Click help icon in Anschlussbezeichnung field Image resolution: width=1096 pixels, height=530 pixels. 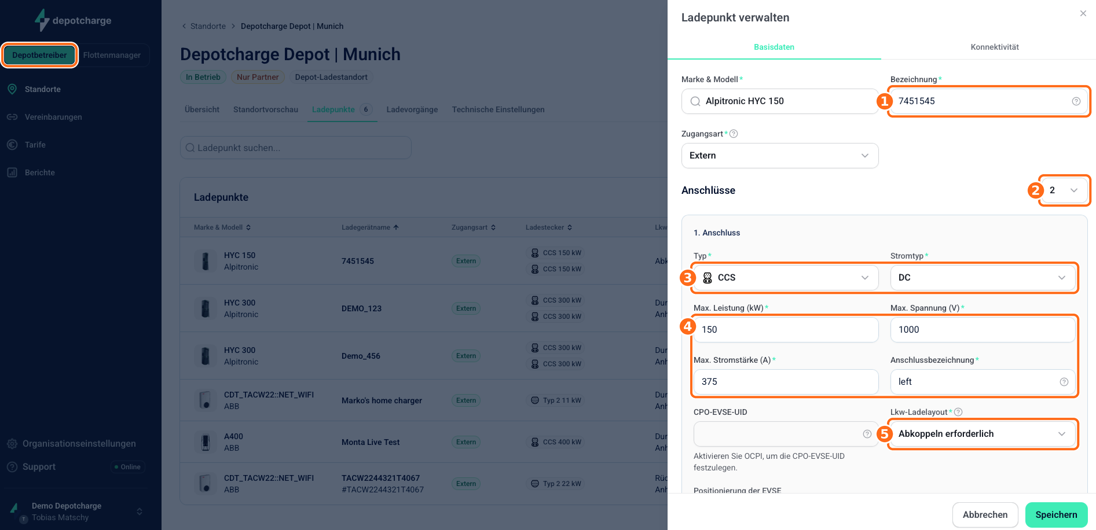pos(1064,382)
